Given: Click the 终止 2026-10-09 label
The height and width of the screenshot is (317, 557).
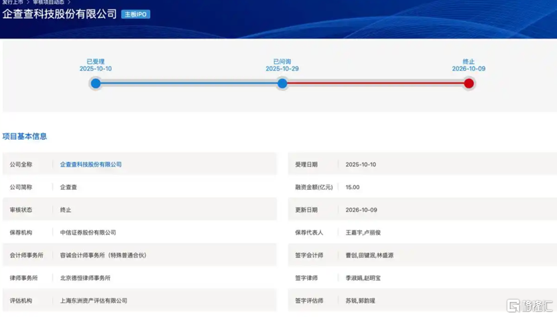Looking at the screenshot, I should tap(469, 66).
